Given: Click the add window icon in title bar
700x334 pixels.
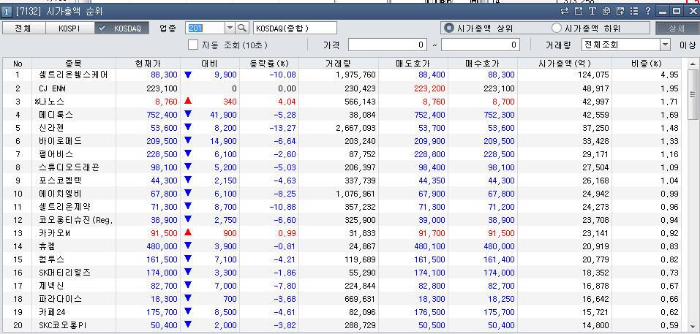Looking at the screenshot, I should point(620,11).
